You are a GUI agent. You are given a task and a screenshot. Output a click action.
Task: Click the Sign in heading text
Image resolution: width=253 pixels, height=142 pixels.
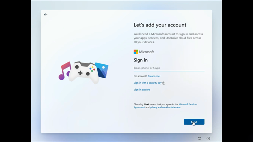(x=140, y=60)
